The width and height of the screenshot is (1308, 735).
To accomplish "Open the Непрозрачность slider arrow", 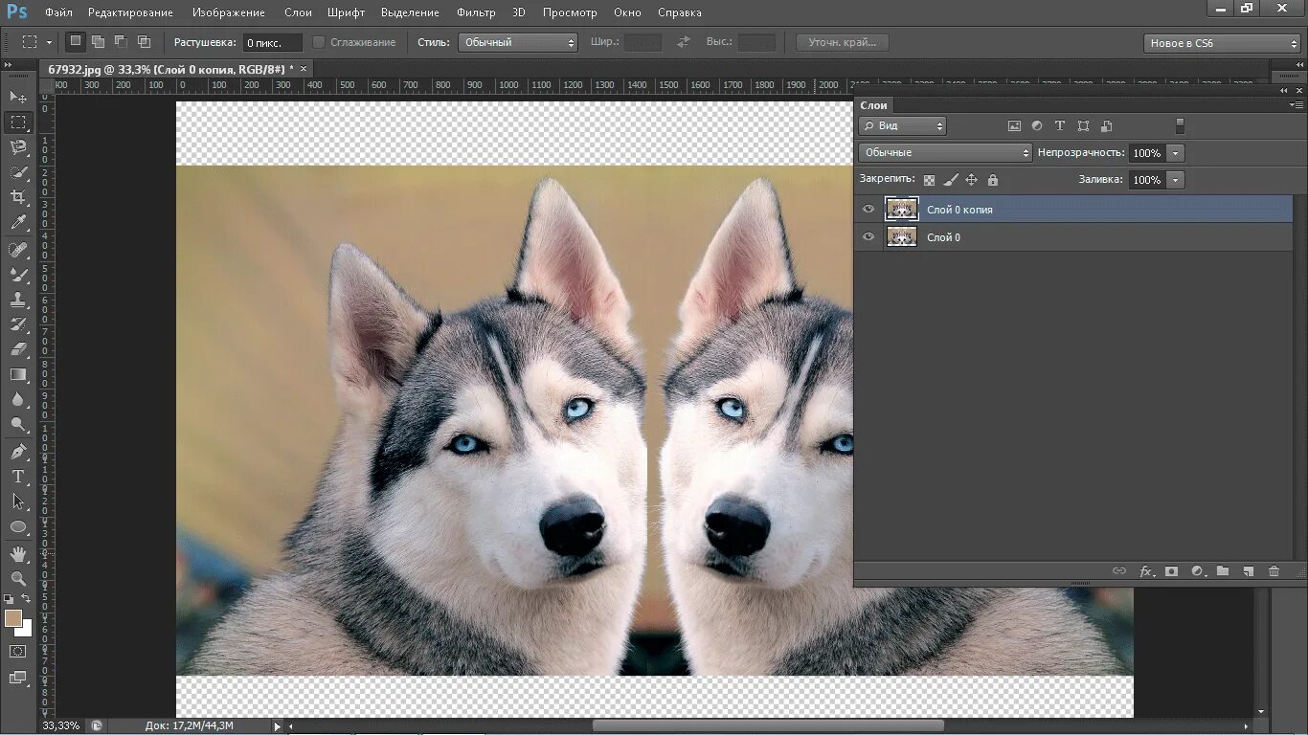I will click(x=1176, y=153).
